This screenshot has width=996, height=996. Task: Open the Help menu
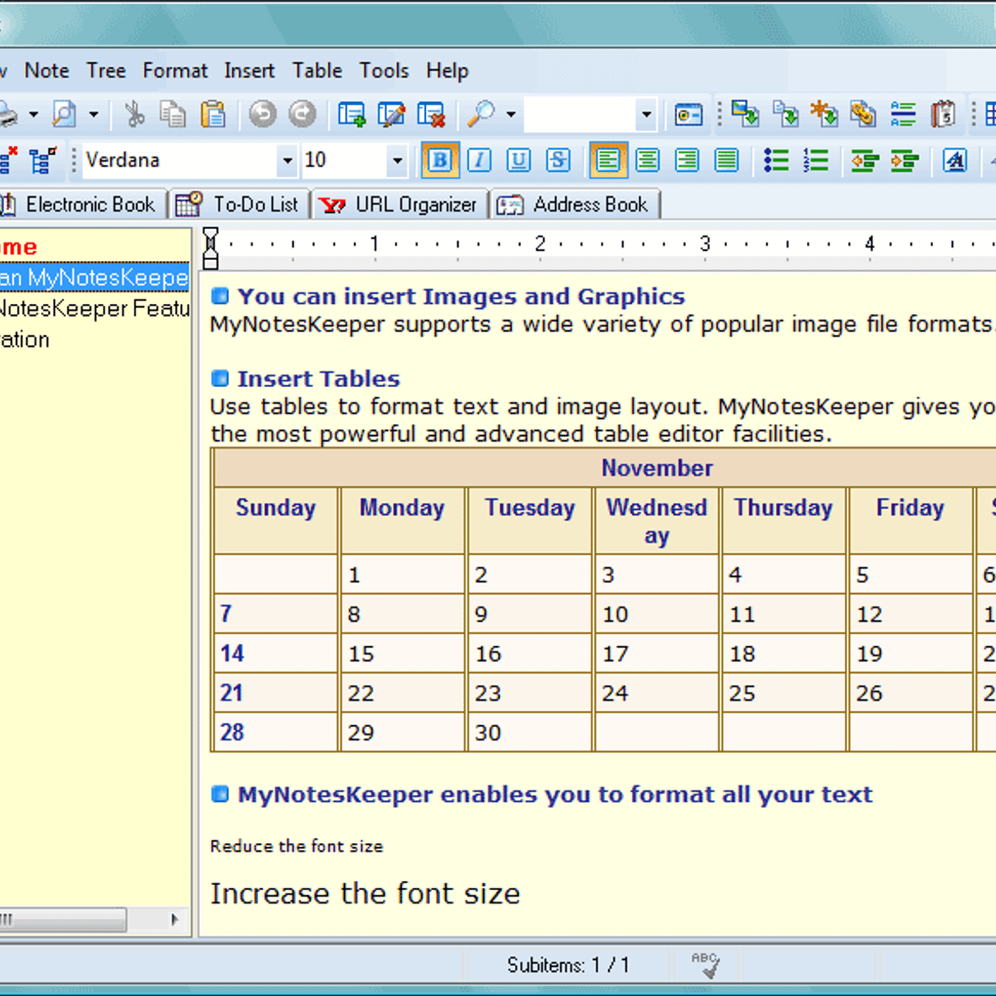[447, 71]
